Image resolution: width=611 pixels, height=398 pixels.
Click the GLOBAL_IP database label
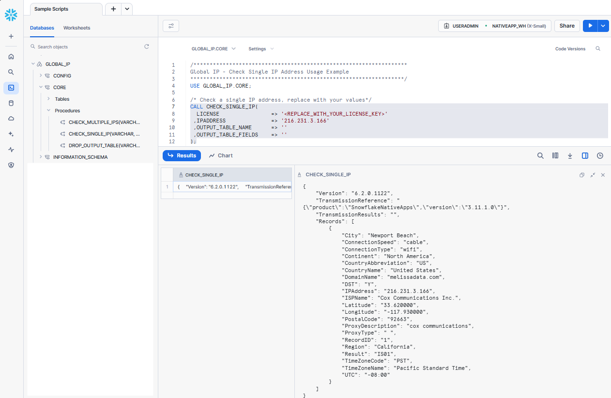(58, 64)
